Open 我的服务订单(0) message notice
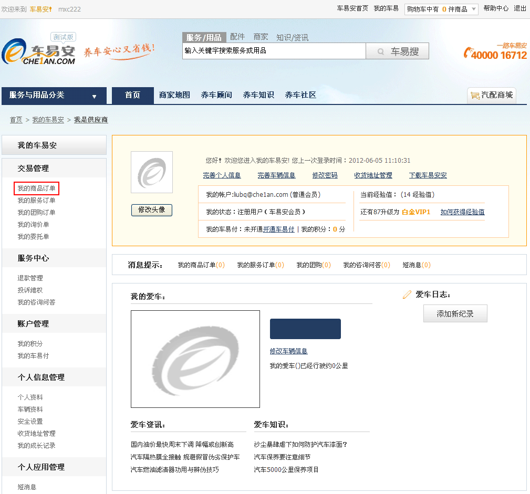 click(x=261, y=265)
